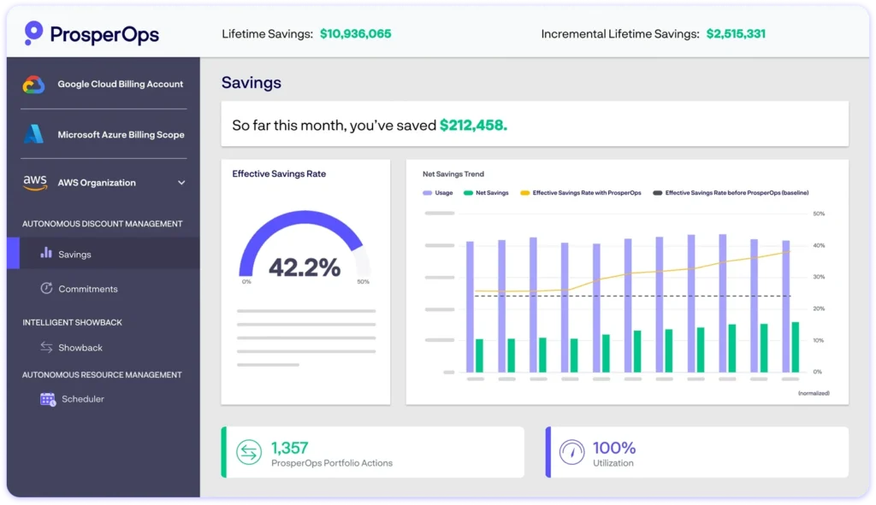The image size is (876, 505).
Task: Click Intelligent Showback section header
Action: click(72, 322)
